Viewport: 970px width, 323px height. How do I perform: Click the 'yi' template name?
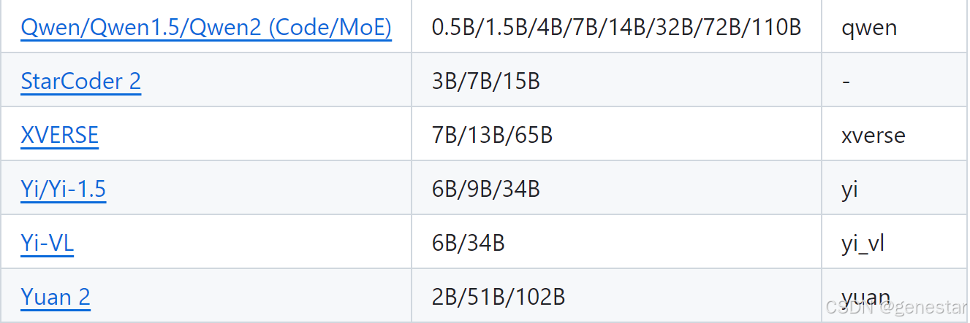click(849, 190)
